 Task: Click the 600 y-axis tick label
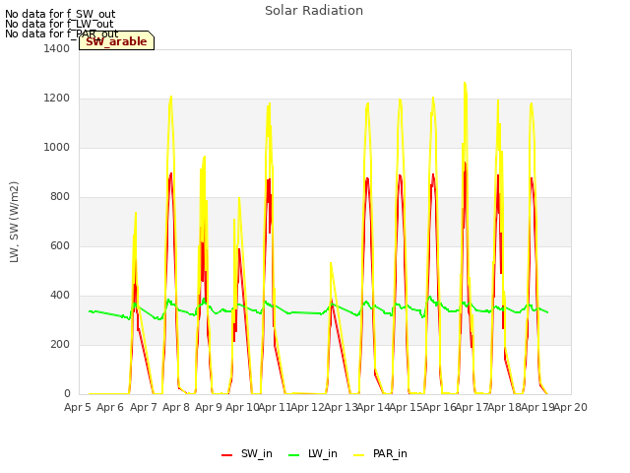point(60,245)
